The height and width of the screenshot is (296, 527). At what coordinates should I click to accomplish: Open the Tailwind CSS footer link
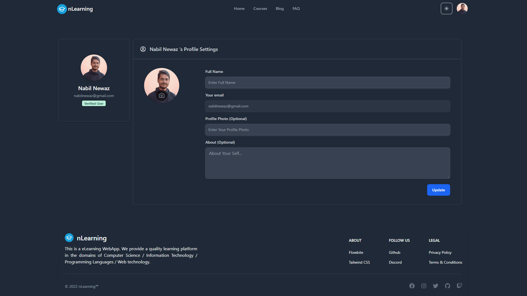(359, 262)
